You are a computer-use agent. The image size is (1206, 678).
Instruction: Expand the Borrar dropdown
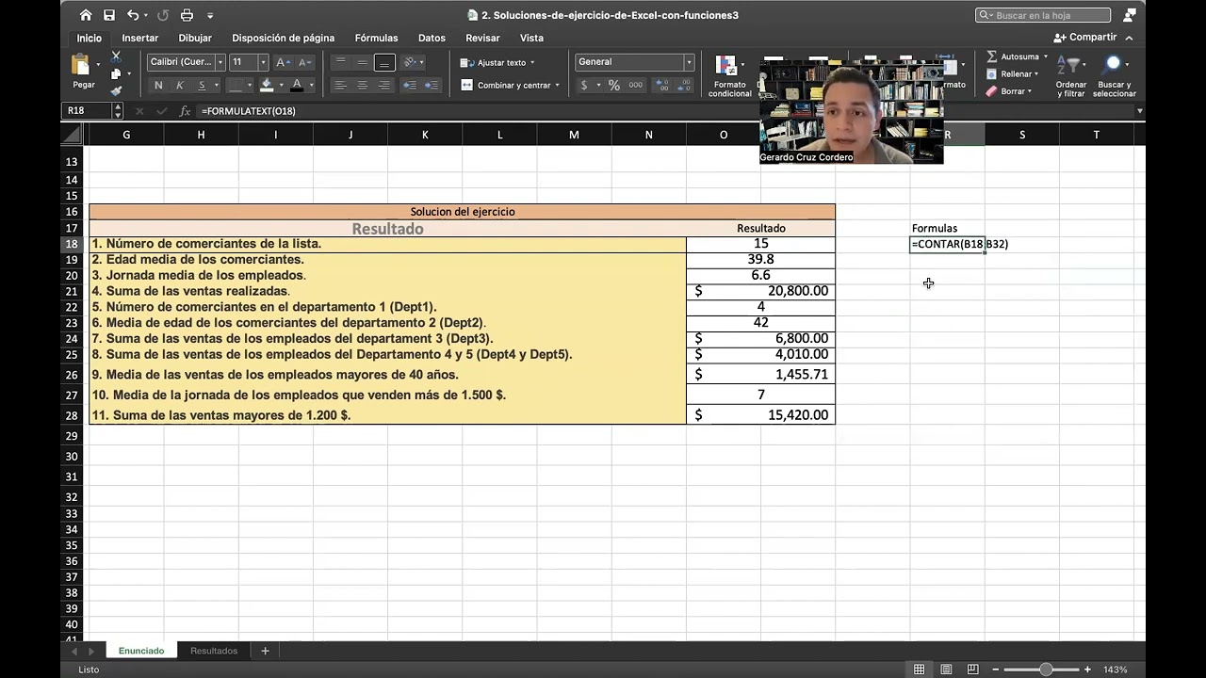[1030, 91]
